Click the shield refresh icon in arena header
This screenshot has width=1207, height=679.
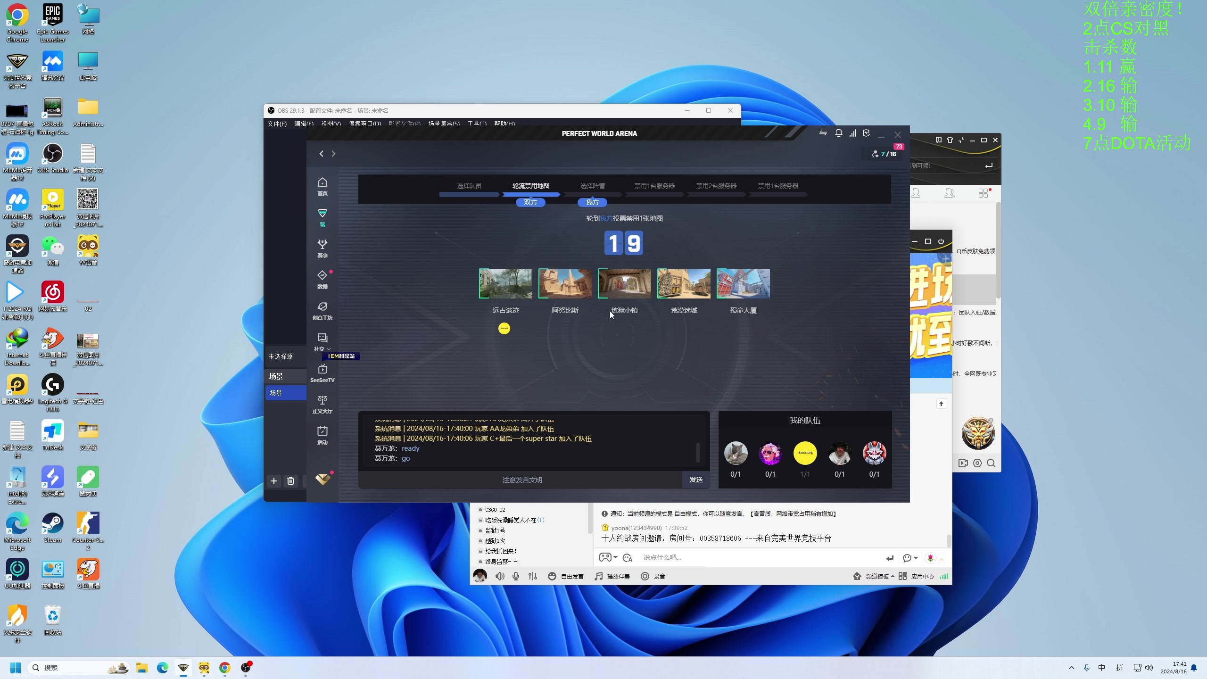[x=866, y=133]
